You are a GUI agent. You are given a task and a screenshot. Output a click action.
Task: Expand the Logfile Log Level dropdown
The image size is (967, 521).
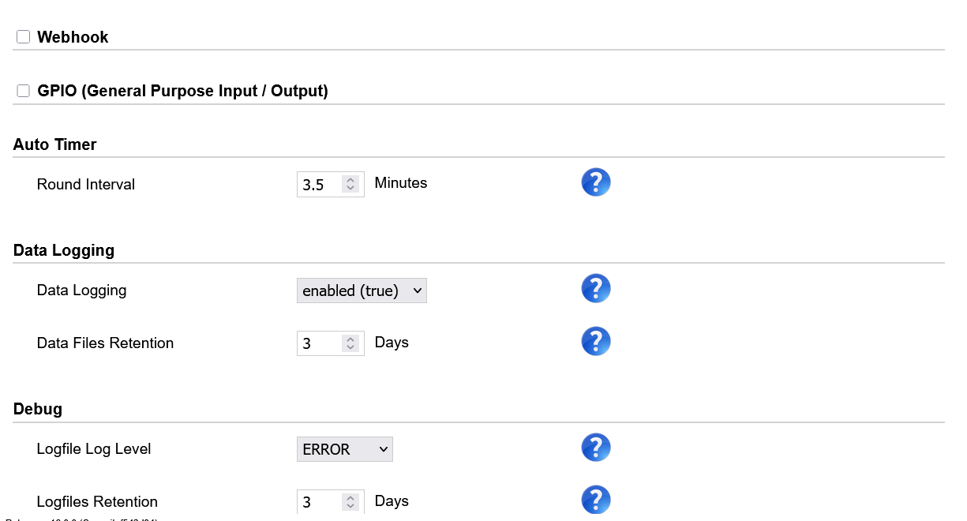344,449
